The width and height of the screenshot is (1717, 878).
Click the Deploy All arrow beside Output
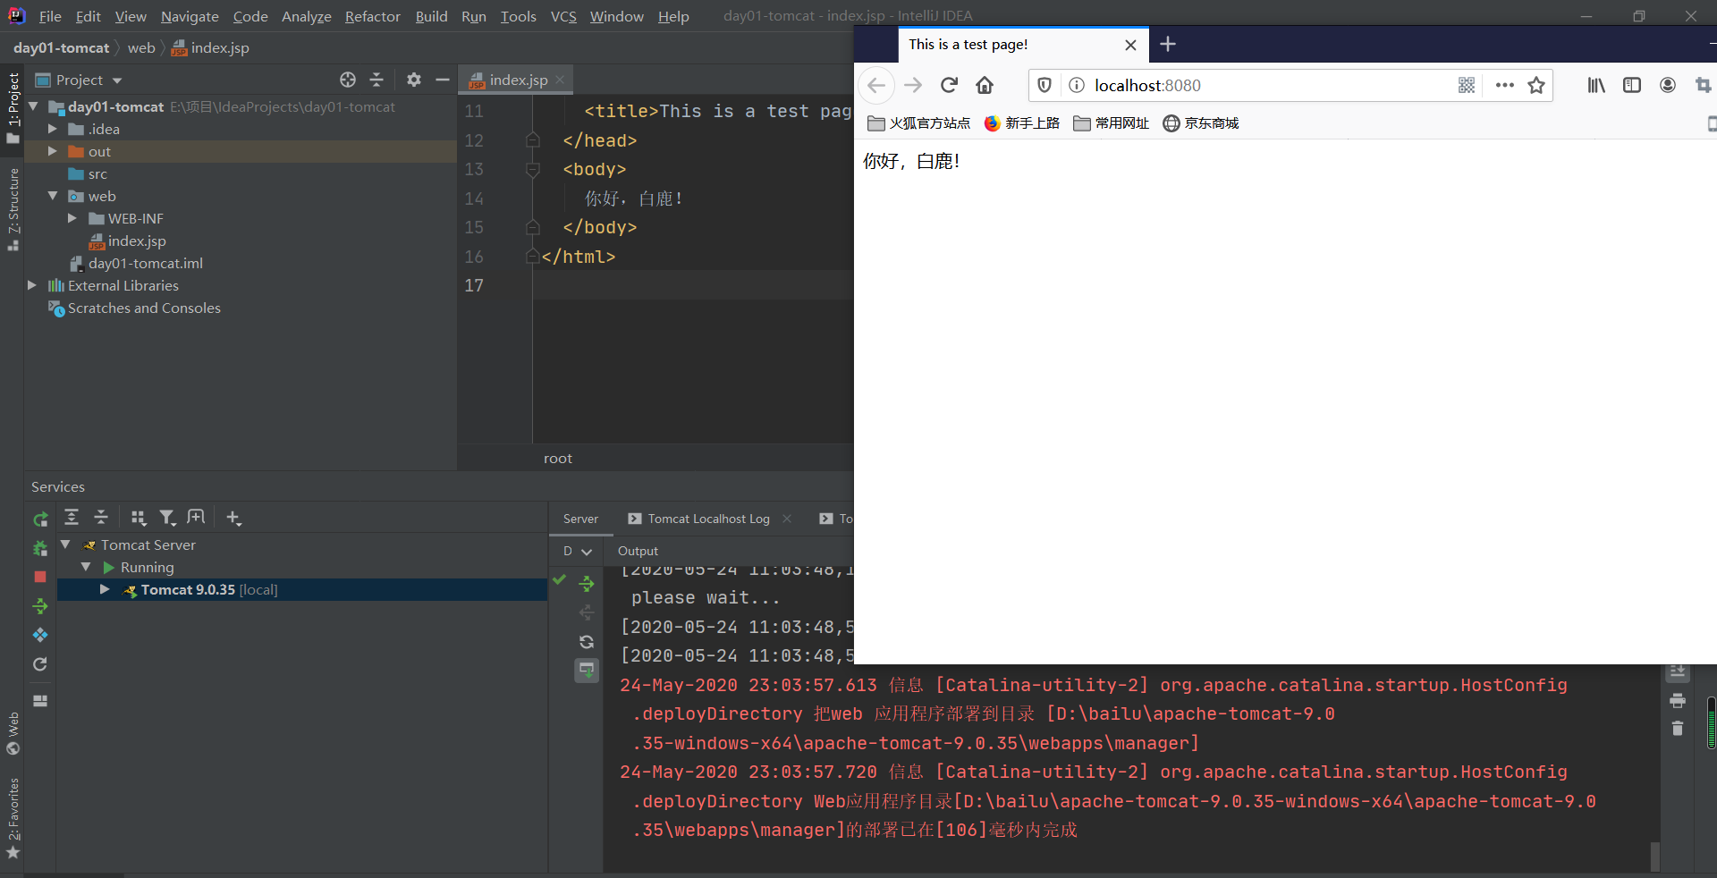coord(587,584)
